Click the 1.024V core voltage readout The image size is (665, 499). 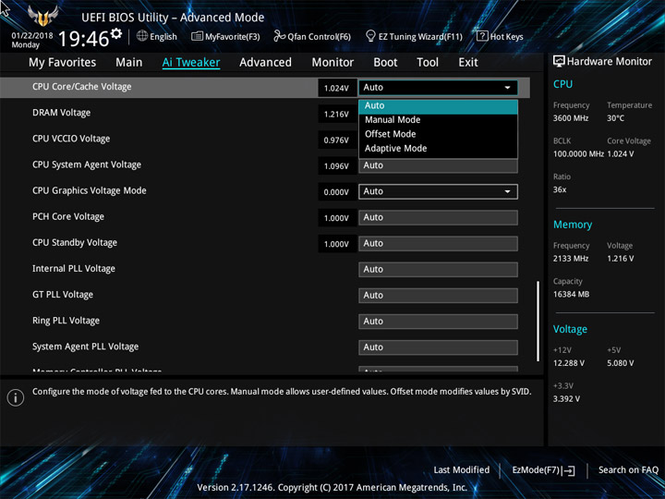(336, 89)
